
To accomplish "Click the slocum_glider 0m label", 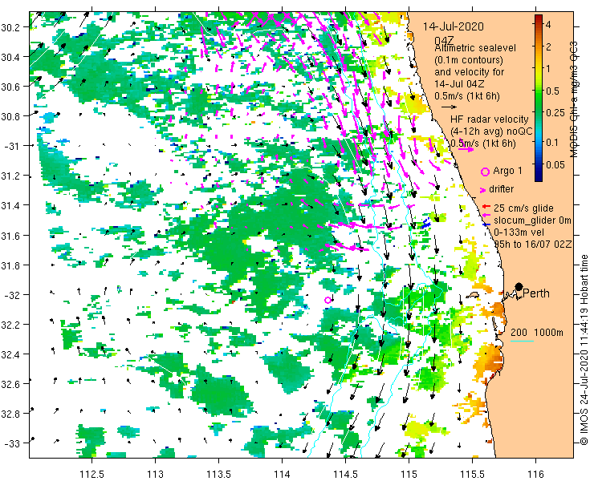I will pyautogui.click(x=532, y=220).
